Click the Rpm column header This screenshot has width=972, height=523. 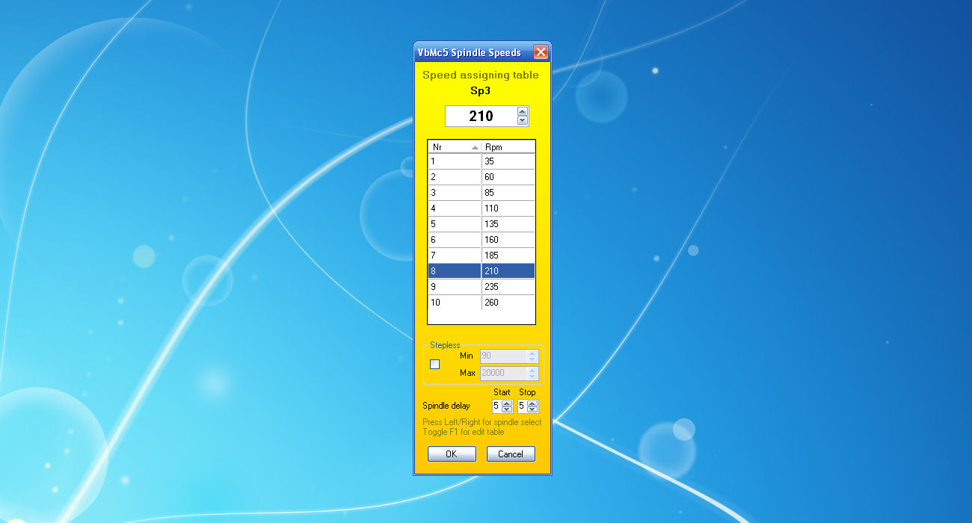click(508, 147)
